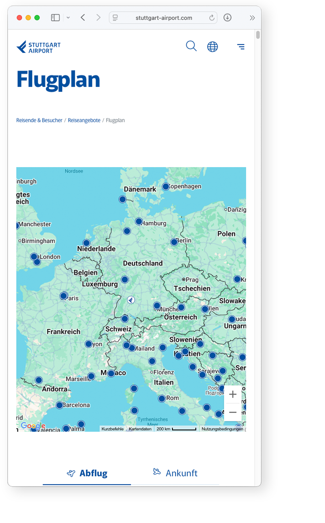This screenshot has height=523, width=325.
Task: Click the 200 km map scale control
Action: pos(176,429)
